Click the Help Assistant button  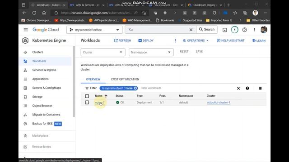coord(231,40)
